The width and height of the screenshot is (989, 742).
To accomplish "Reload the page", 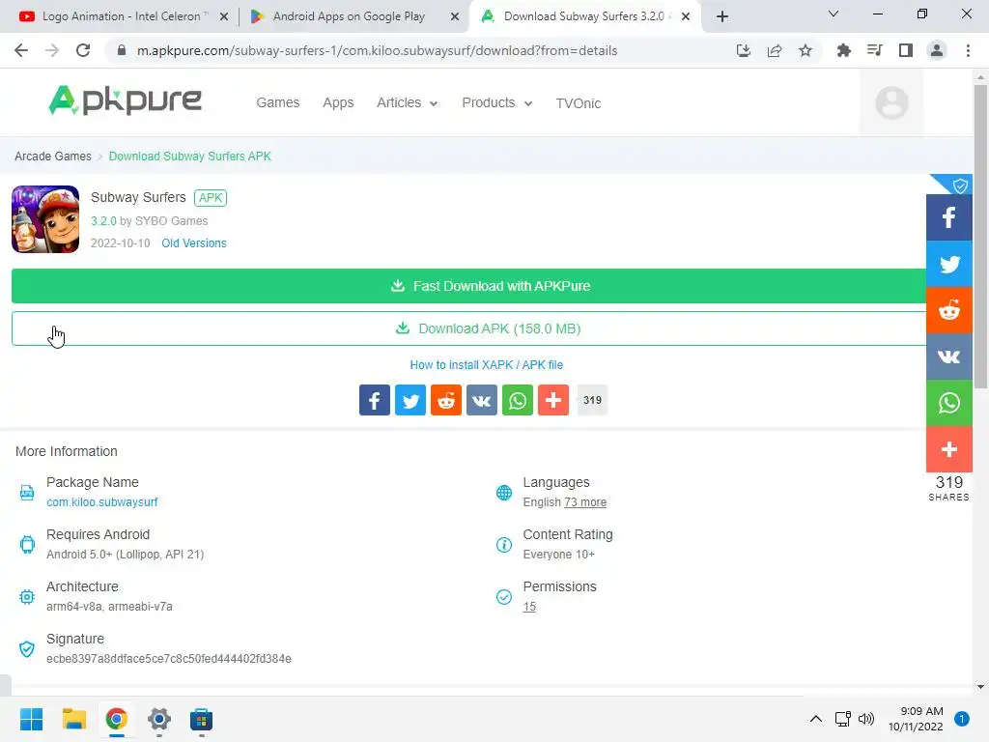I will coord(83,50).
